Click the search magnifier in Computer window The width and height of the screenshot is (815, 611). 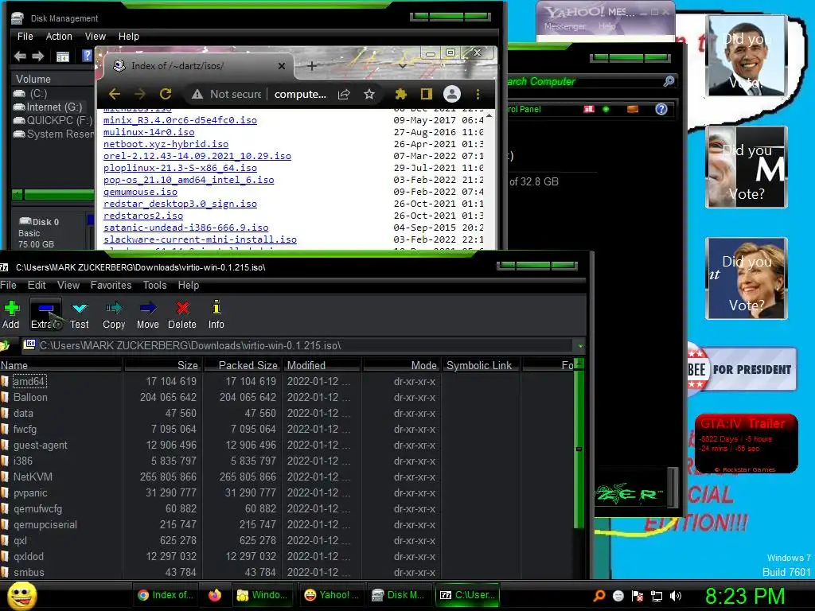click(669, 81)
